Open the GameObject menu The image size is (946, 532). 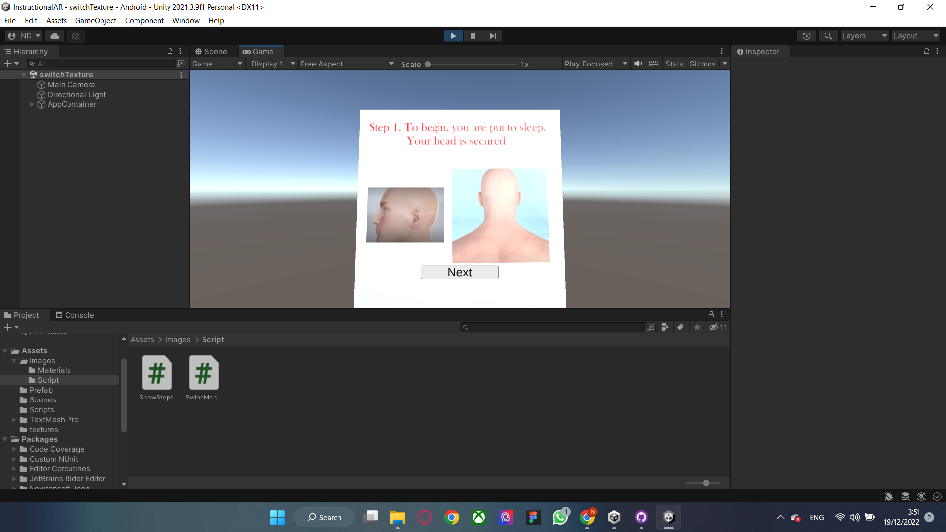(96, 21)
